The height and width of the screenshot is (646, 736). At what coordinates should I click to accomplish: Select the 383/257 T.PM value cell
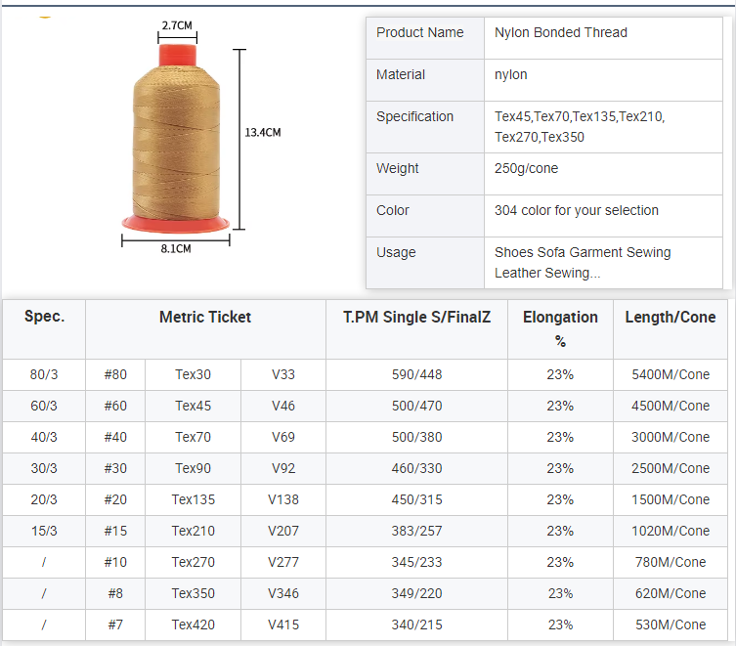point(416,531)
